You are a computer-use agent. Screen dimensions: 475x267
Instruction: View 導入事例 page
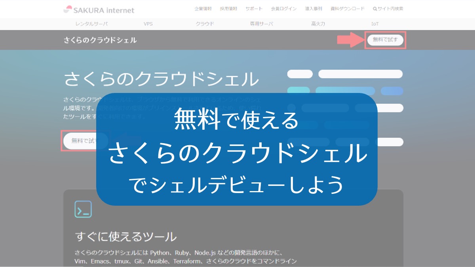[313, 9]
